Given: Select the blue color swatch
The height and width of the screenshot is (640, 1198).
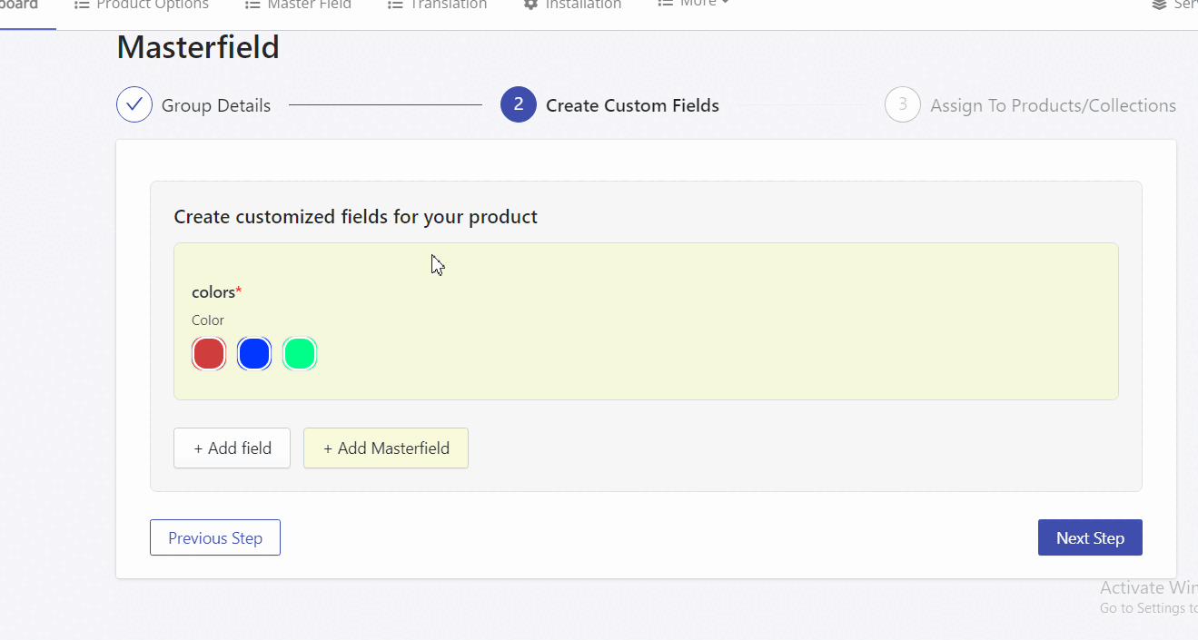Looking at the screenshot, I should (254, 353).
